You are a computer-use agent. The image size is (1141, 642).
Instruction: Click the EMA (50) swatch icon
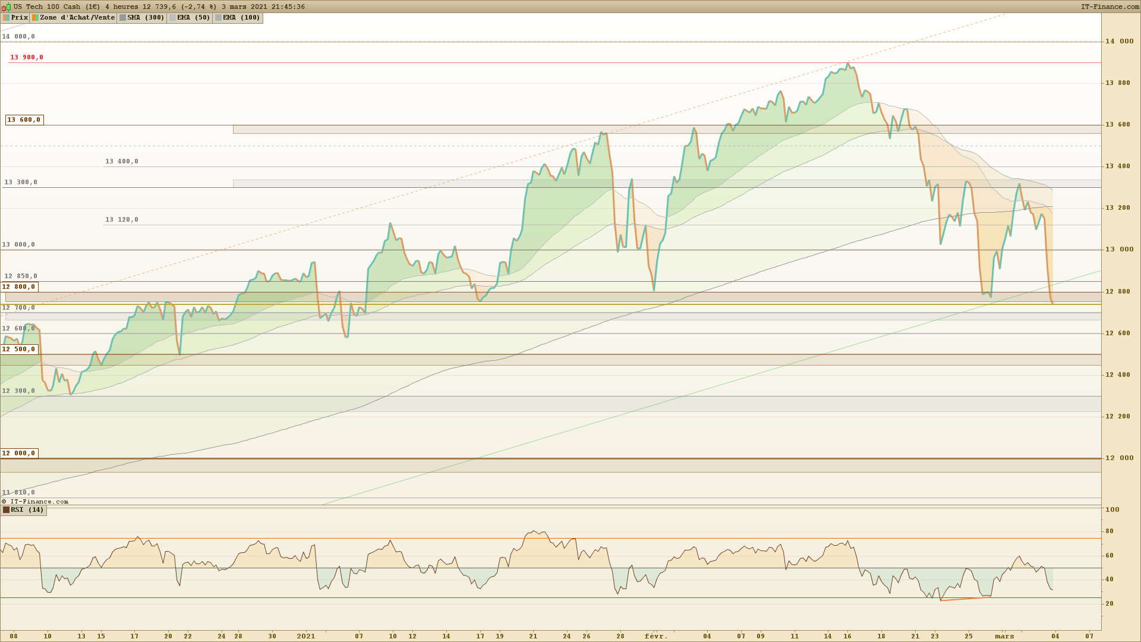(x=172, y=18)
